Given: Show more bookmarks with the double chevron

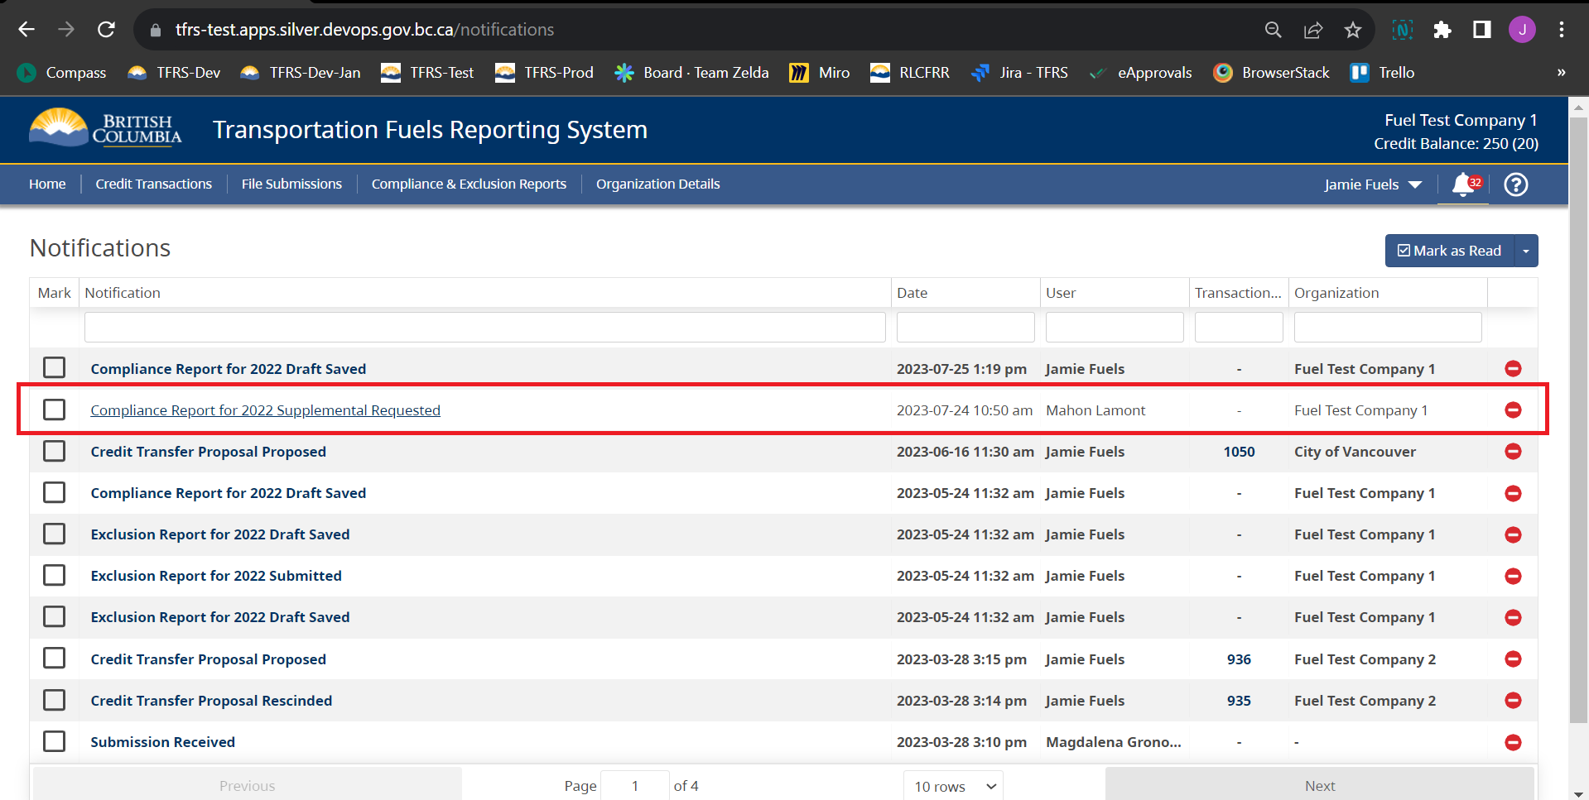Looking at the screenshot, I should [x=1561, y=73].
